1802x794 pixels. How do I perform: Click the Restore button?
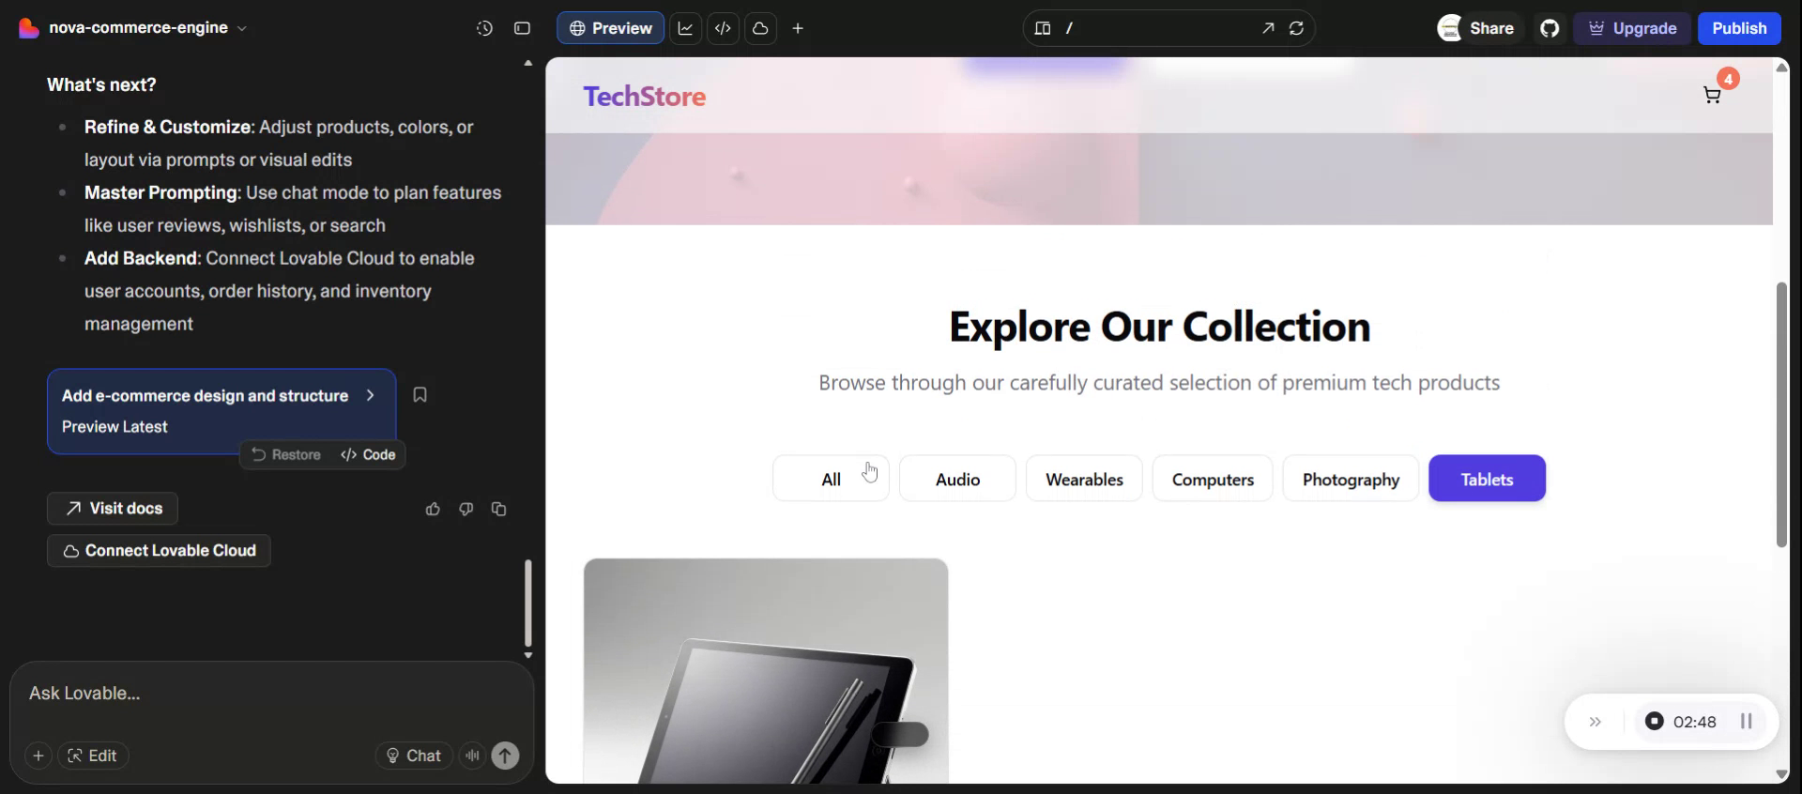coord(286,454)
